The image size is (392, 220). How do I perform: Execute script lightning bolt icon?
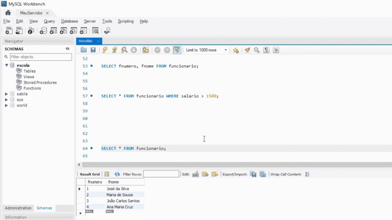105,50
